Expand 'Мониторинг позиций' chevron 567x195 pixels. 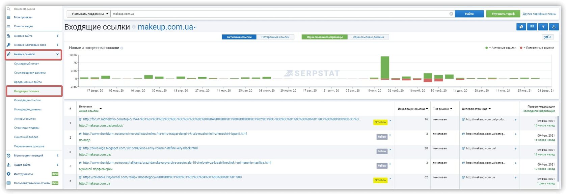57,156
